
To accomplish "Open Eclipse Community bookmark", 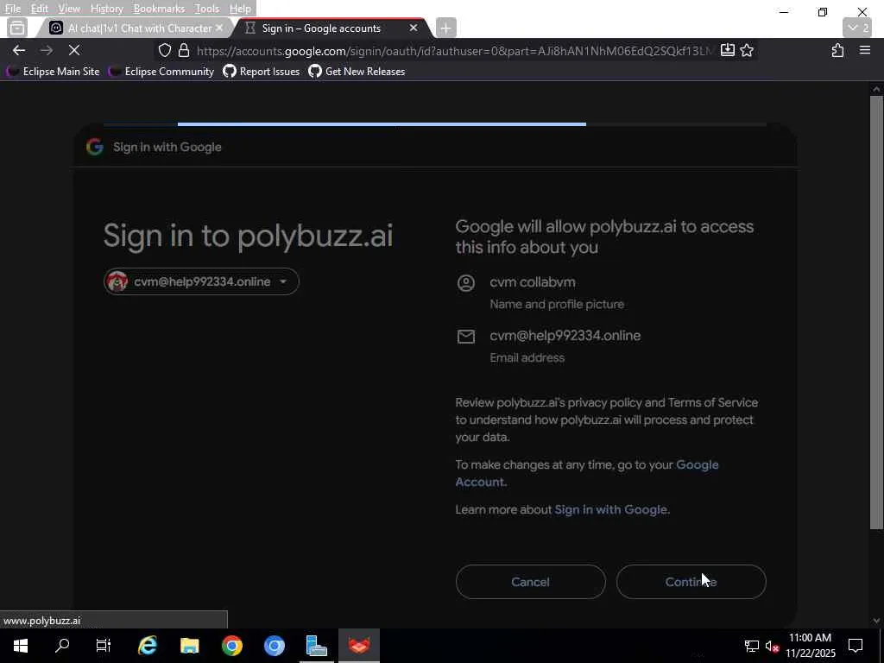I will pyautogui.click(x=161, y=72).
